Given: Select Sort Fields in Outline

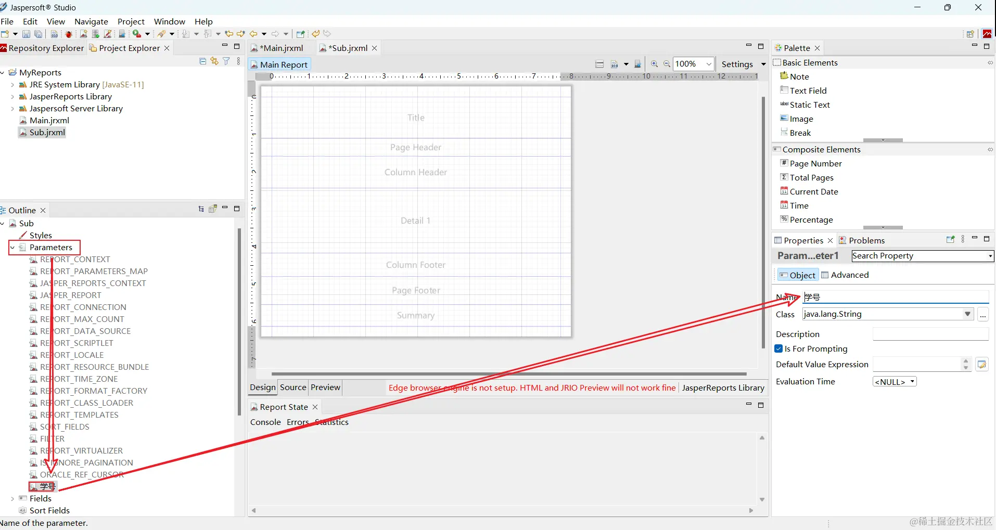Looking at the screenshot, I should pyautogui.click(x=44, y=511).
